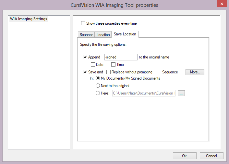Tick the Time checkbox
Screen dimensions: 229x164
tap(114, 65)
